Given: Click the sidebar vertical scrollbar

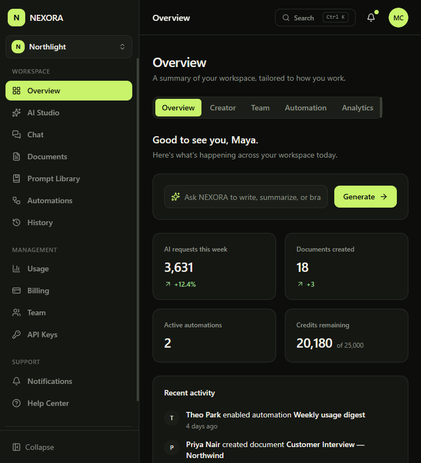Looking at the screenshot, I should click(x=137, y=230).
